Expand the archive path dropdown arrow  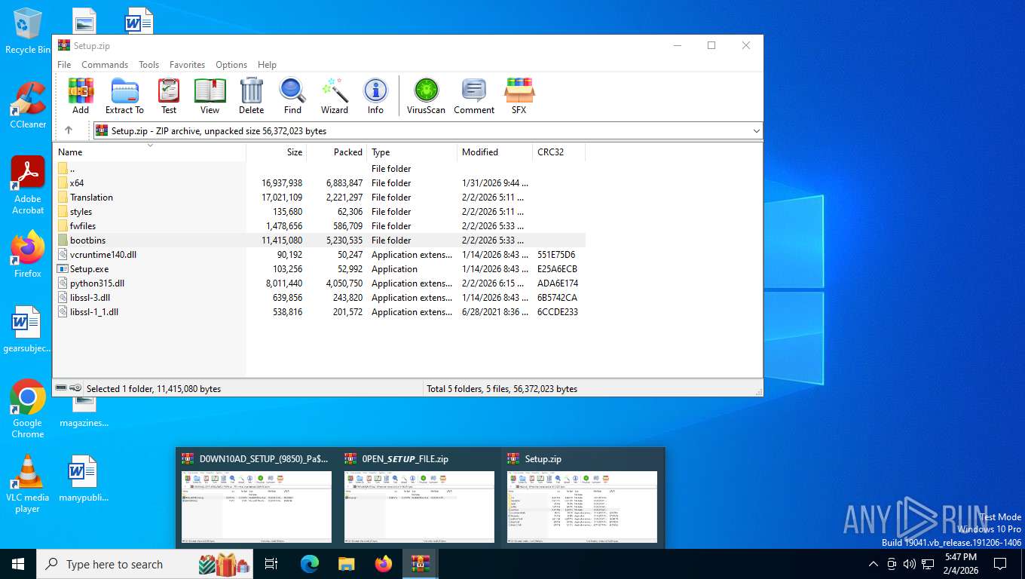coord(756,131)
